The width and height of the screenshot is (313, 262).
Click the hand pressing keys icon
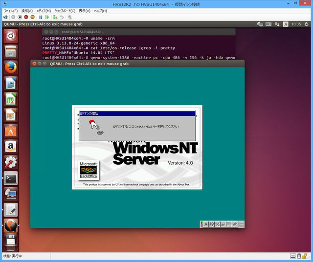pyautogui.click(x=96, y=128)
